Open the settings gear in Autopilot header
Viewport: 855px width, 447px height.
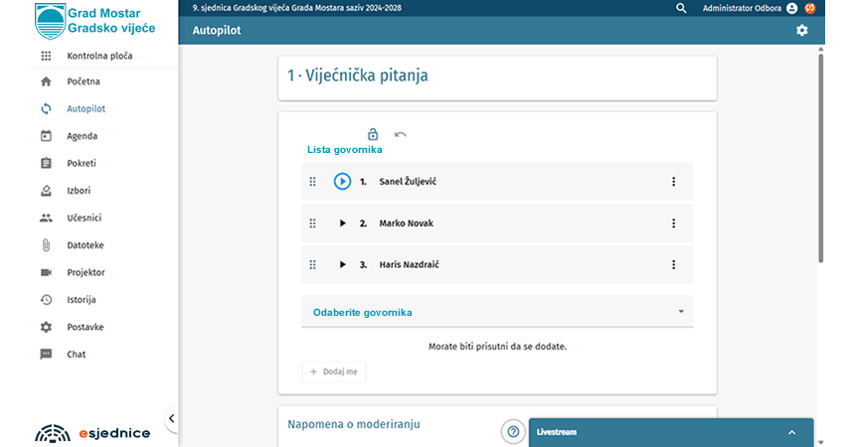click(802, 31)
